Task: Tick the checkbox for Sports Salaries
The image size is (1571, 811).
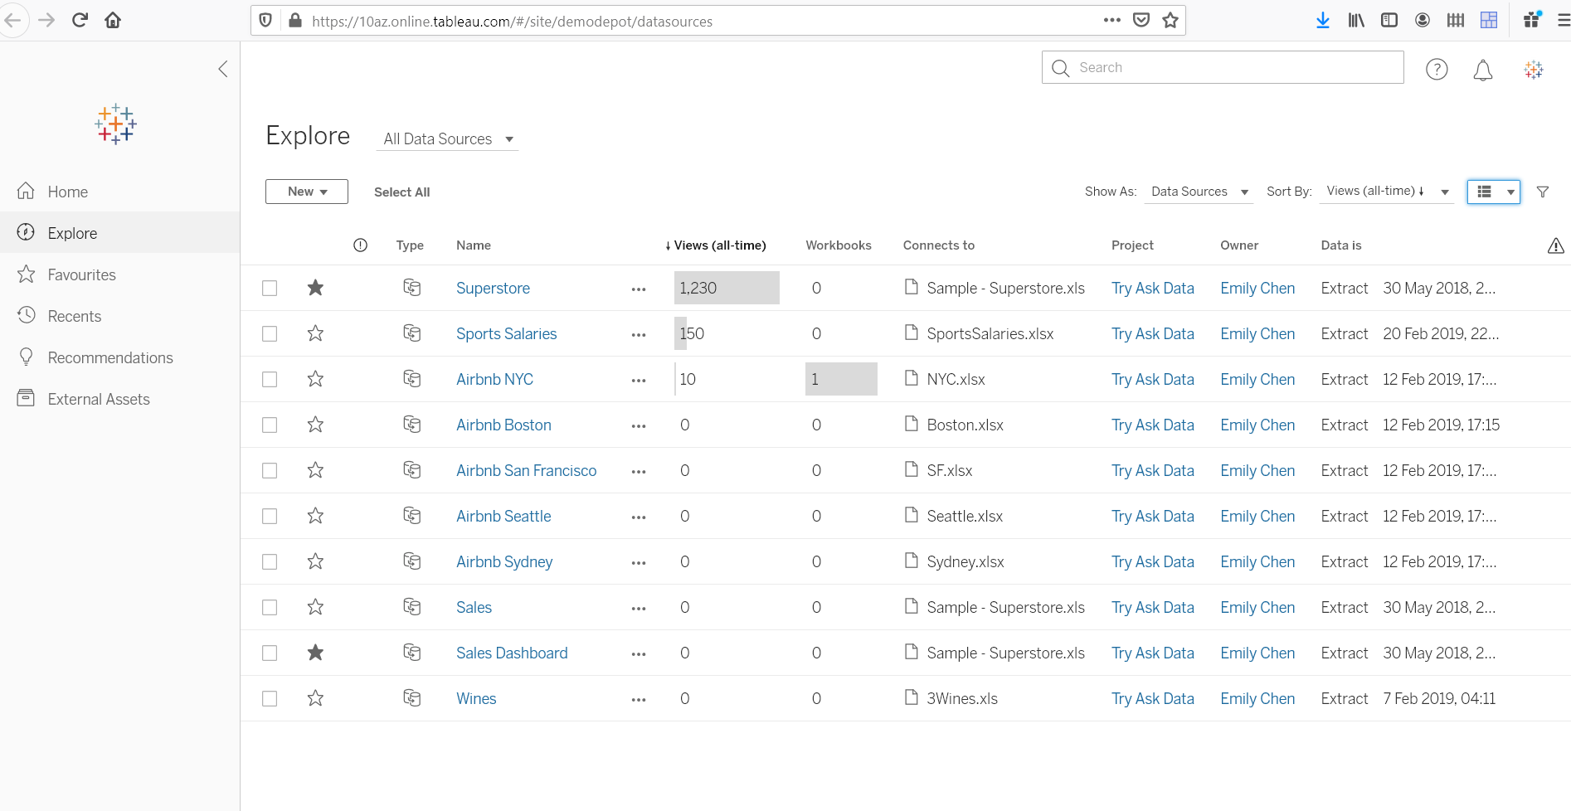Action: pos(270,333)
